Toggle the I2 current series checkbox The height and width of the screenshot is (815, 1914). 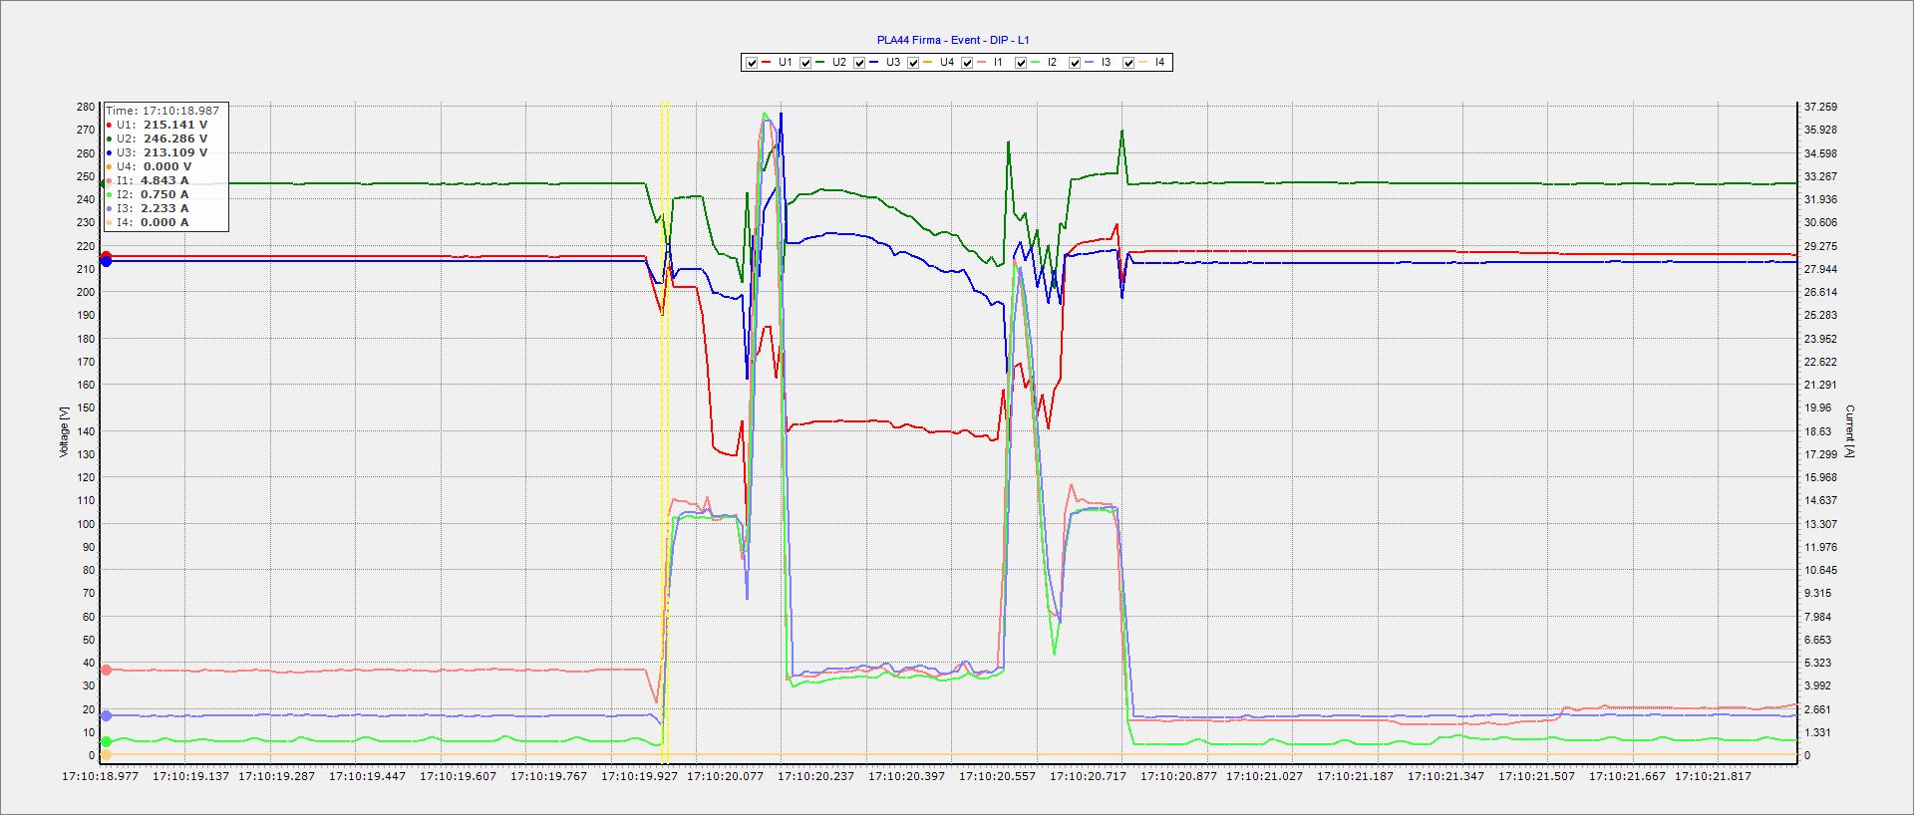pyautogui.click(x=1021, y=63)
